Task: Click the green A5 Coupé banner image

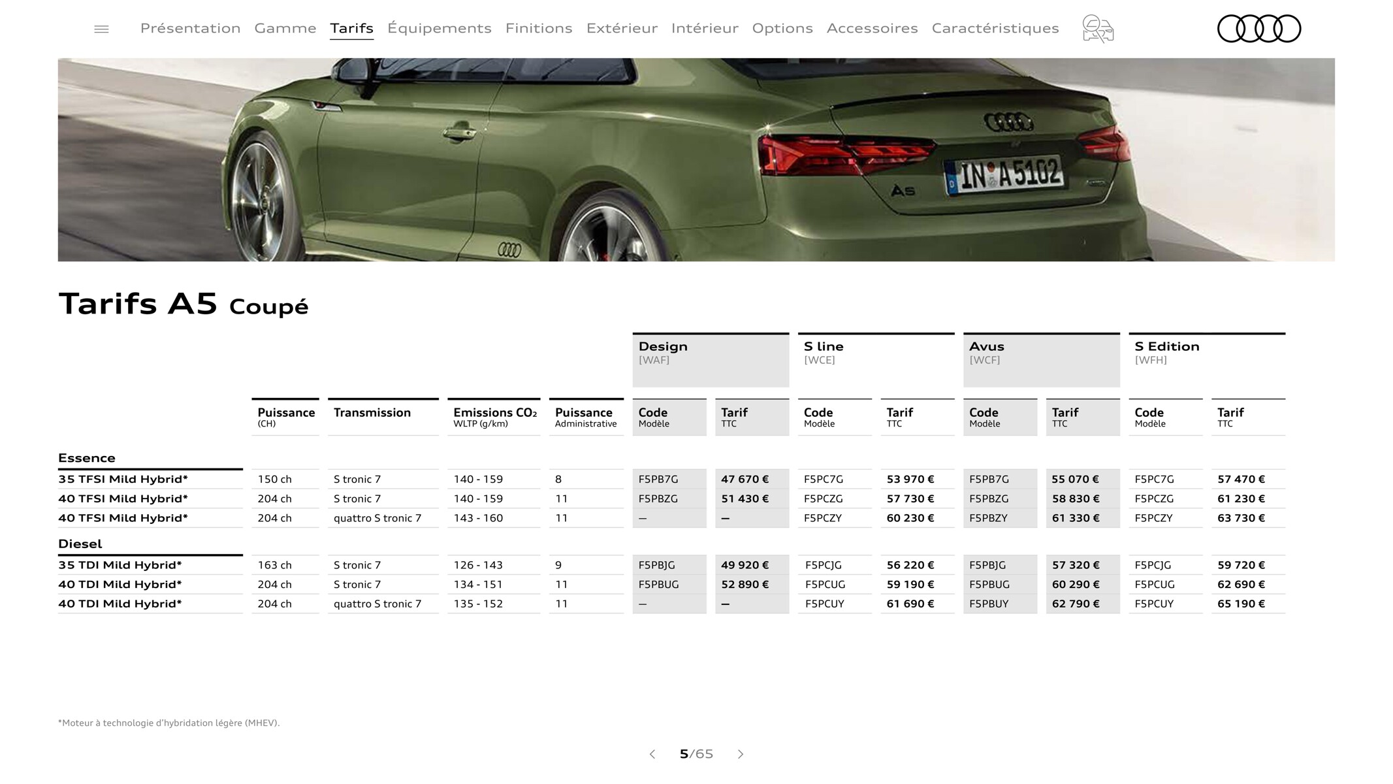Action: [696, 160]
